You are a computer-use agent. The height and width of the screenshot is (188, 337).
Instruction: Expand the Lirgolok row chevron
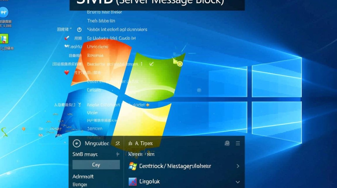point(238,182)
